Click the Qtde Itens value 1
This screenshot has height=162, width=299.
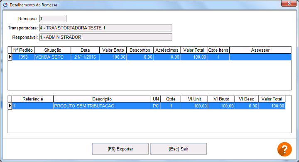(218, 57)
